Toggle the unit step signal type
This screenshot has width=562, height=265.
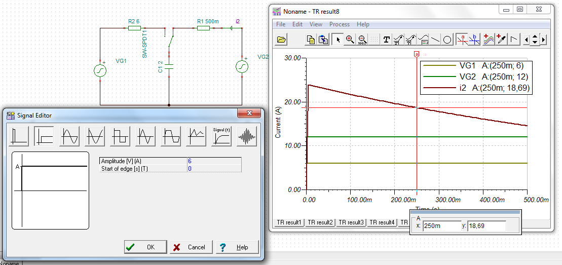point(44,136)
